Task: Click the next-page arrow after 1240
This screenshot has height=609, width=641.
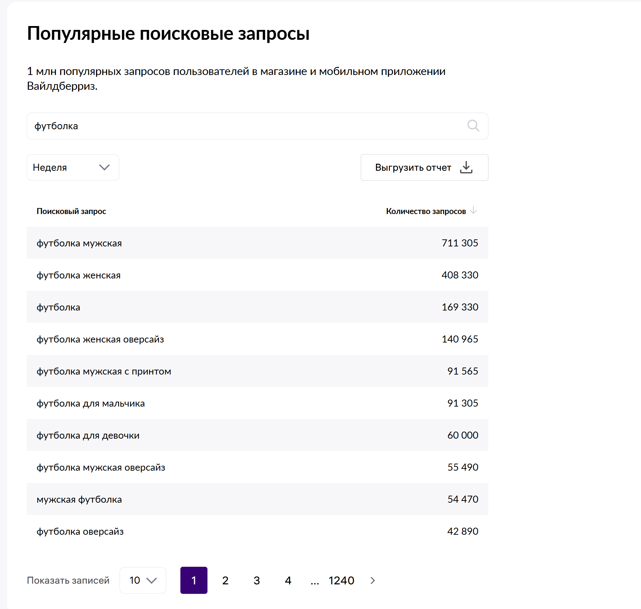Action: (372, 580)
